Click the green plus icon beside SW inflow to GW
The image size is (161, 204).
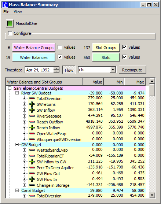32,162
